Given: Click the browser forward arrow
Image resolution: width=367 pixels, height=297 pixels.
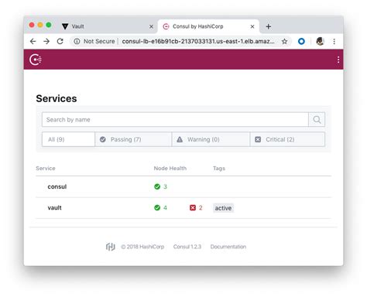Looking at the screenshot, I should (x=46, y=41).
